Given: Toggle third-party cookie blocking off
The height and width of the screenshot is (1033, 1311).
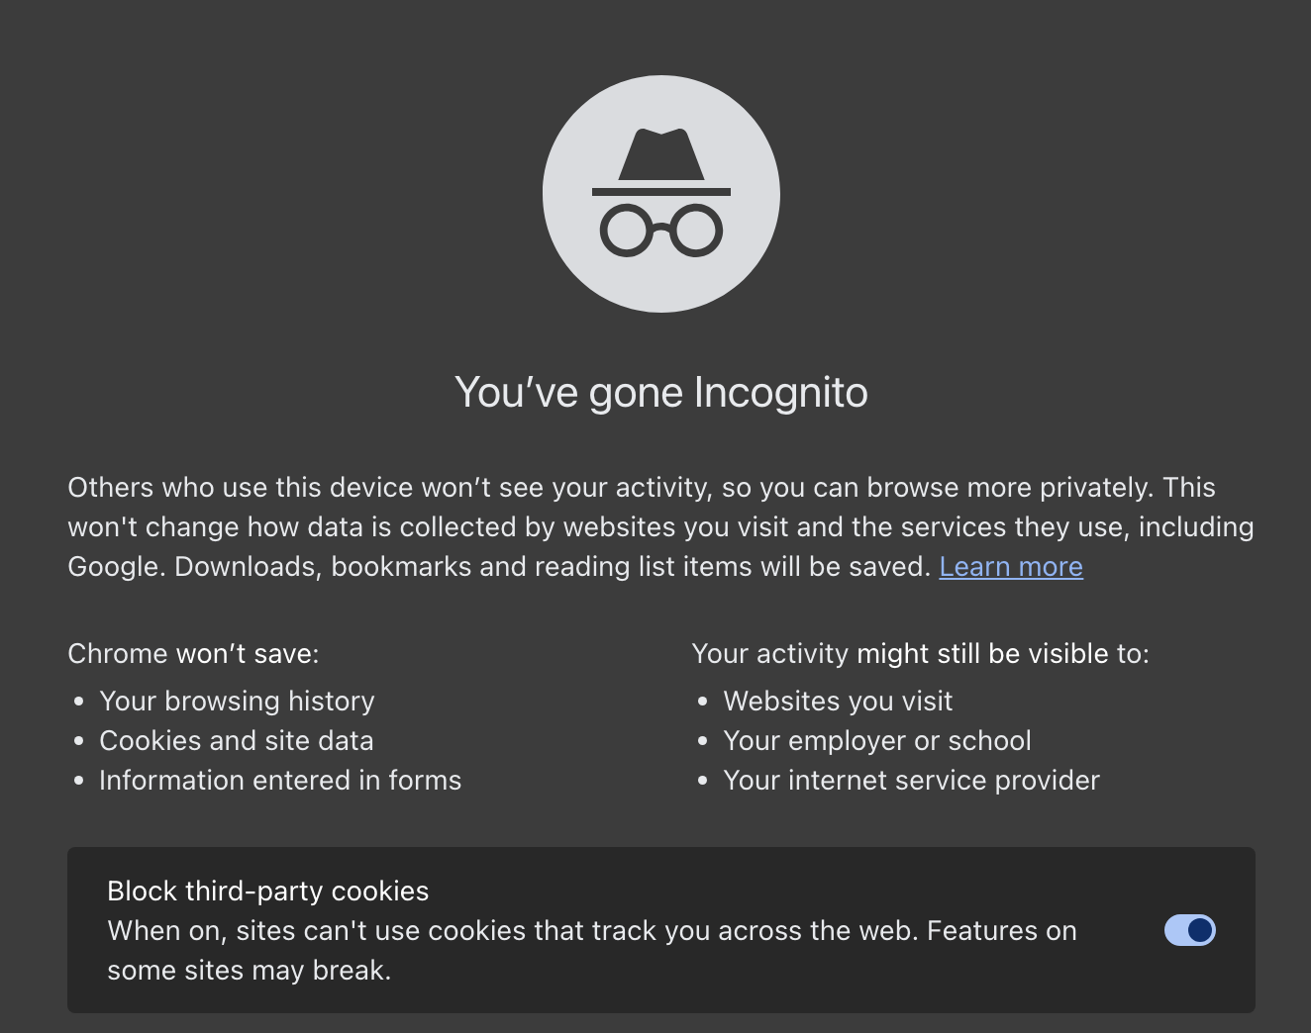Looking at the screenshot, I should click(x=1188, y=930).
